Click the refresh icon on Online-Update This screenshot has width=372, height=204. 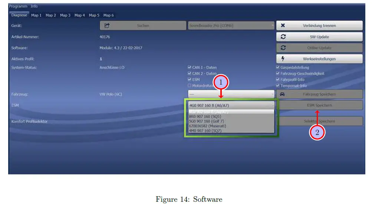tap(283, 48)
